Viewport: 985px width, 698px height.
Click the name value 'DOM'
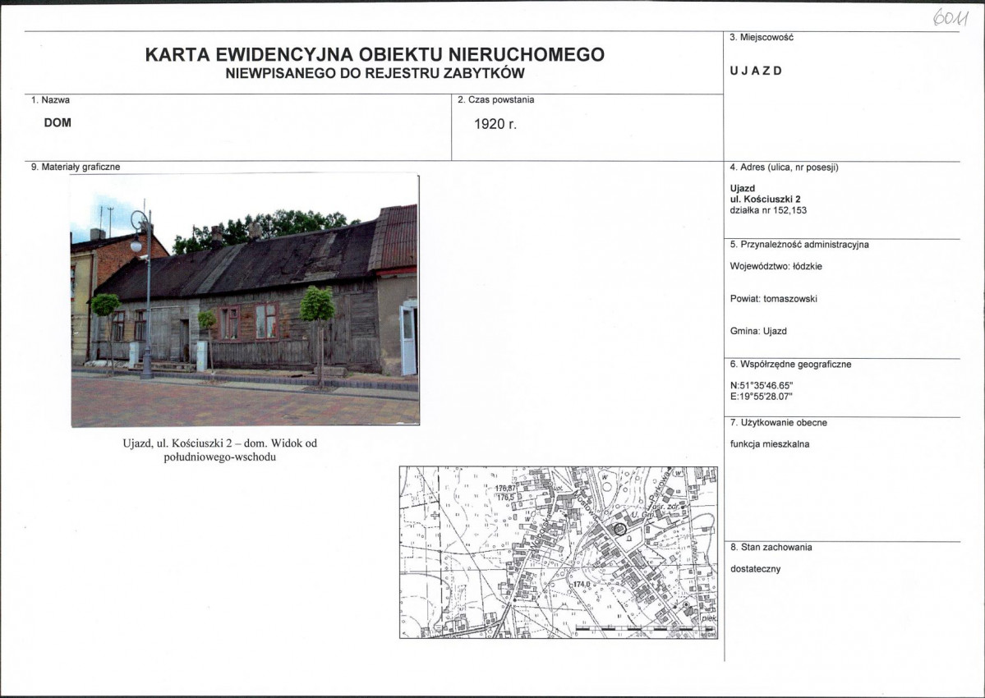[x=58, y=123]
